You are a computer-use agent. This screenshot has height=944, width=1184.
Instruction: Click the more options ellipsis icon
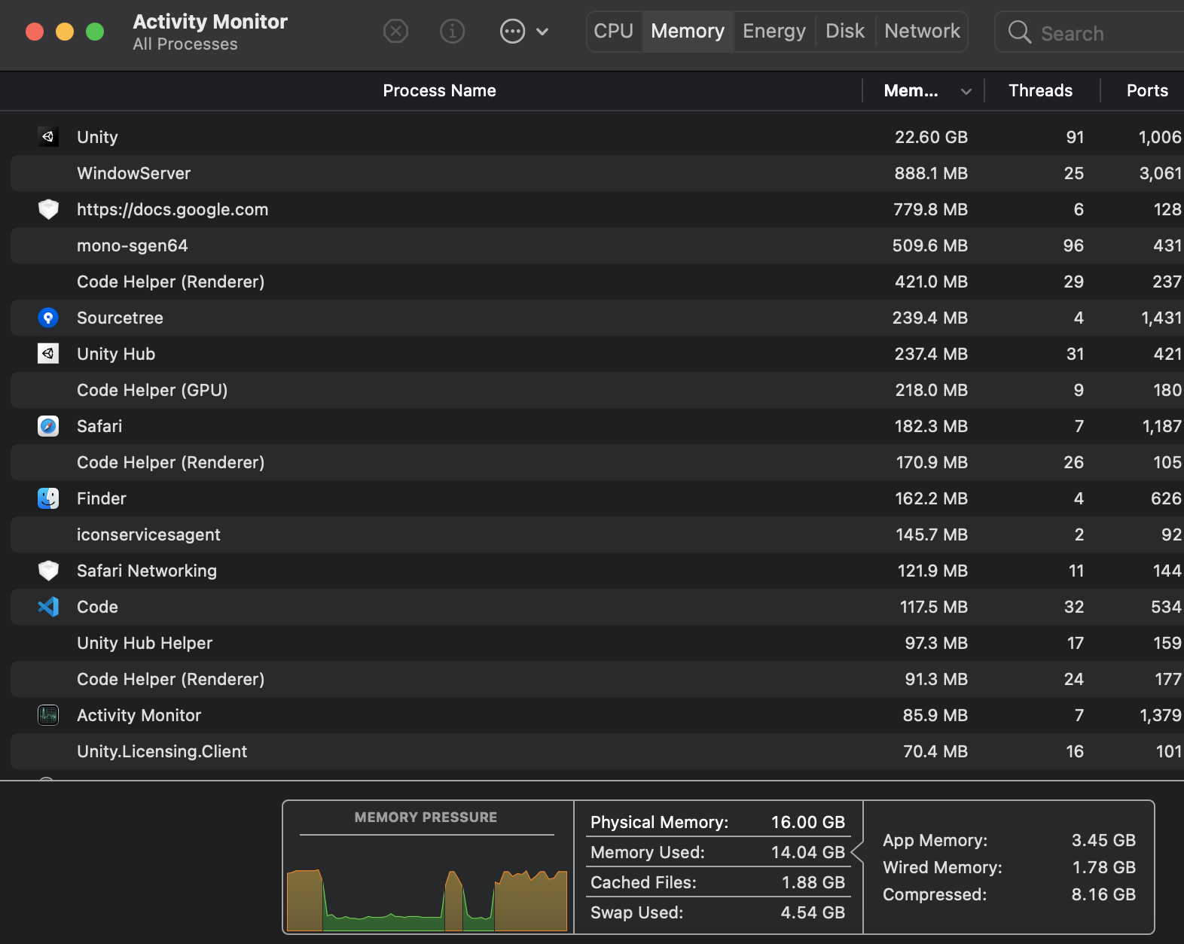point(512,31)
